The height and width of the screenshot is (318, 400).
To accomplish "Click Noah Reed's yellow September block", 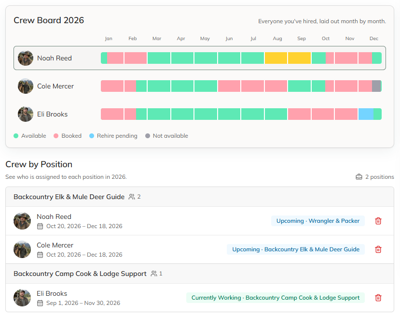I will pos(299,58).
